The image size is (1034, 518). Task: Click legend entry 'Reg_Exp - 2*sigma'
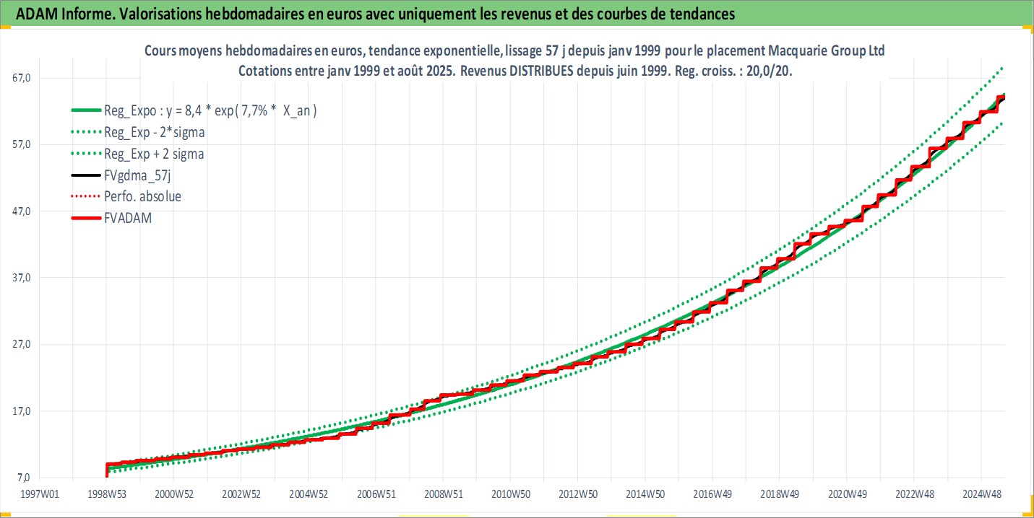click(x=154, y=133)
